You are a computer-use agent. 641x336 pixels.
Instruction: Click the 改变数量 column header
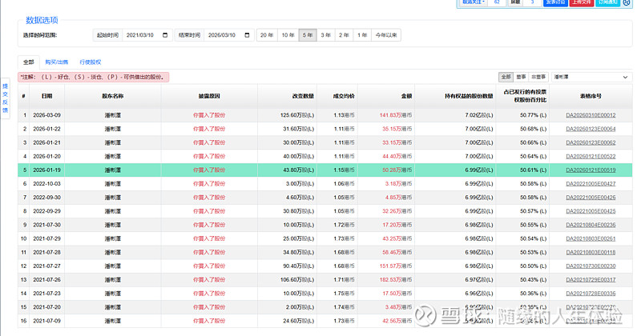click(x=303, y=96)
